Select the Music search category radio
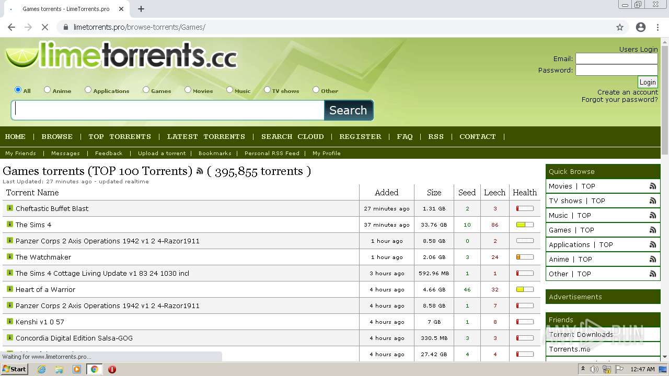 229,90
